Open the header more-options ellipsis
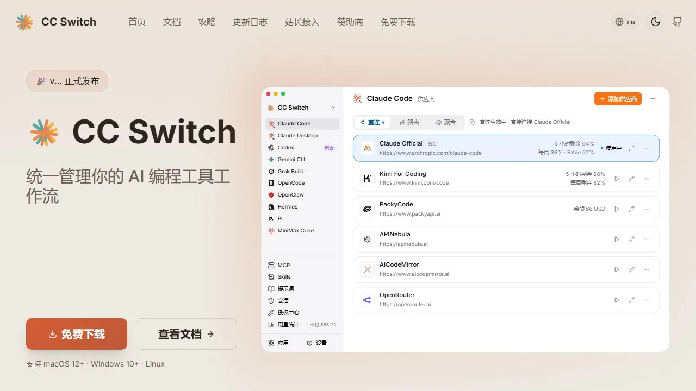This screenshot has width=696, height=391. [x=653, y=99]
